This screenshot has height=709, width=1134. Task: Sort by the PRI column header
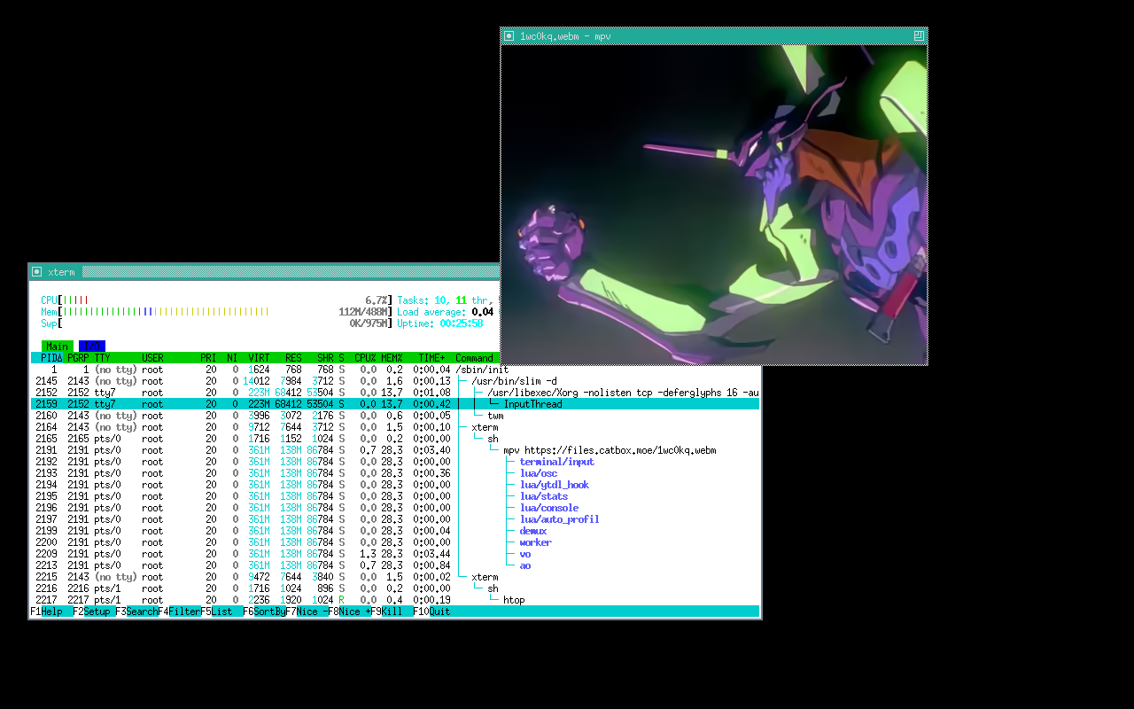208,358
